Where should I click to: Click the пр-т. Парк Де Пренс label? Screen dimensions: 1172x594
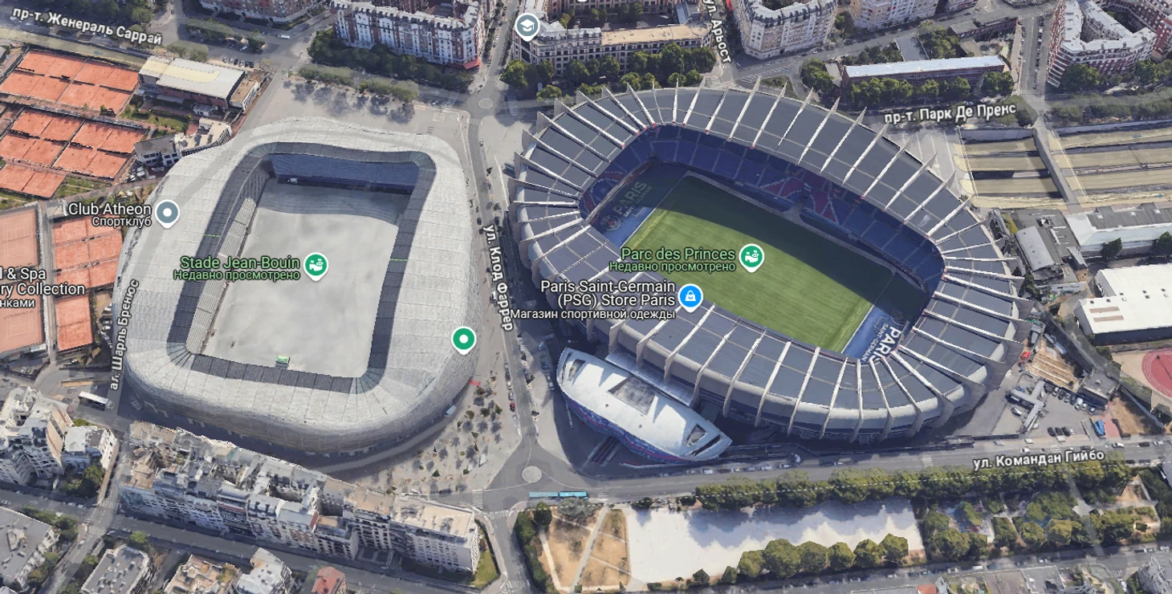pyautogui.click(x=950, y=112)
